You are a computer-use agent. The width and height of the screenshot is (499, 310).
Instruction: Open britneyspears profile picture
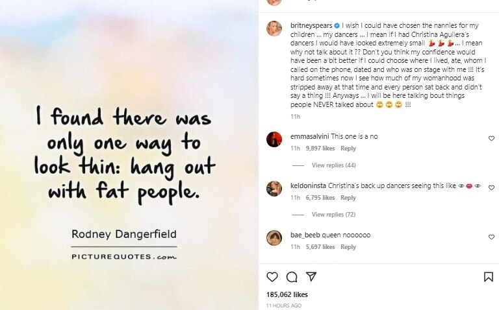(x=274, y=29)
